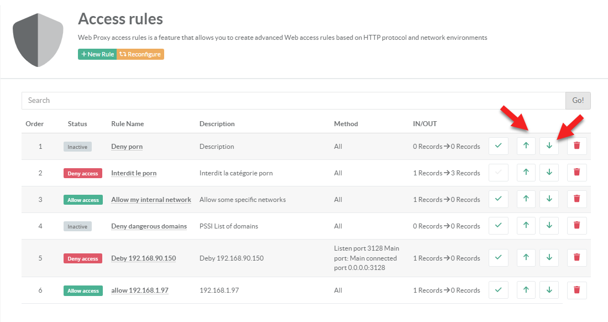Click the Rule Name column header
This screenshot has width=608, height=322.
[127, 124]
